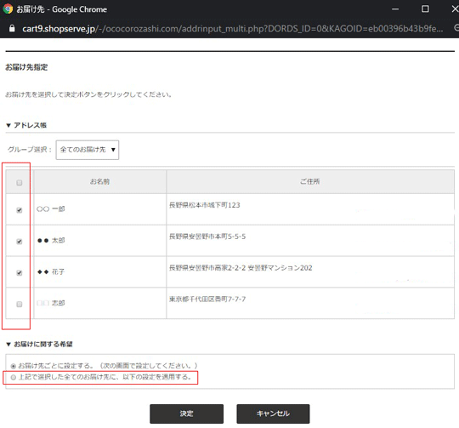Click the name ◆◆ 花子
459x428 pixels.
[x=51, y=271]
